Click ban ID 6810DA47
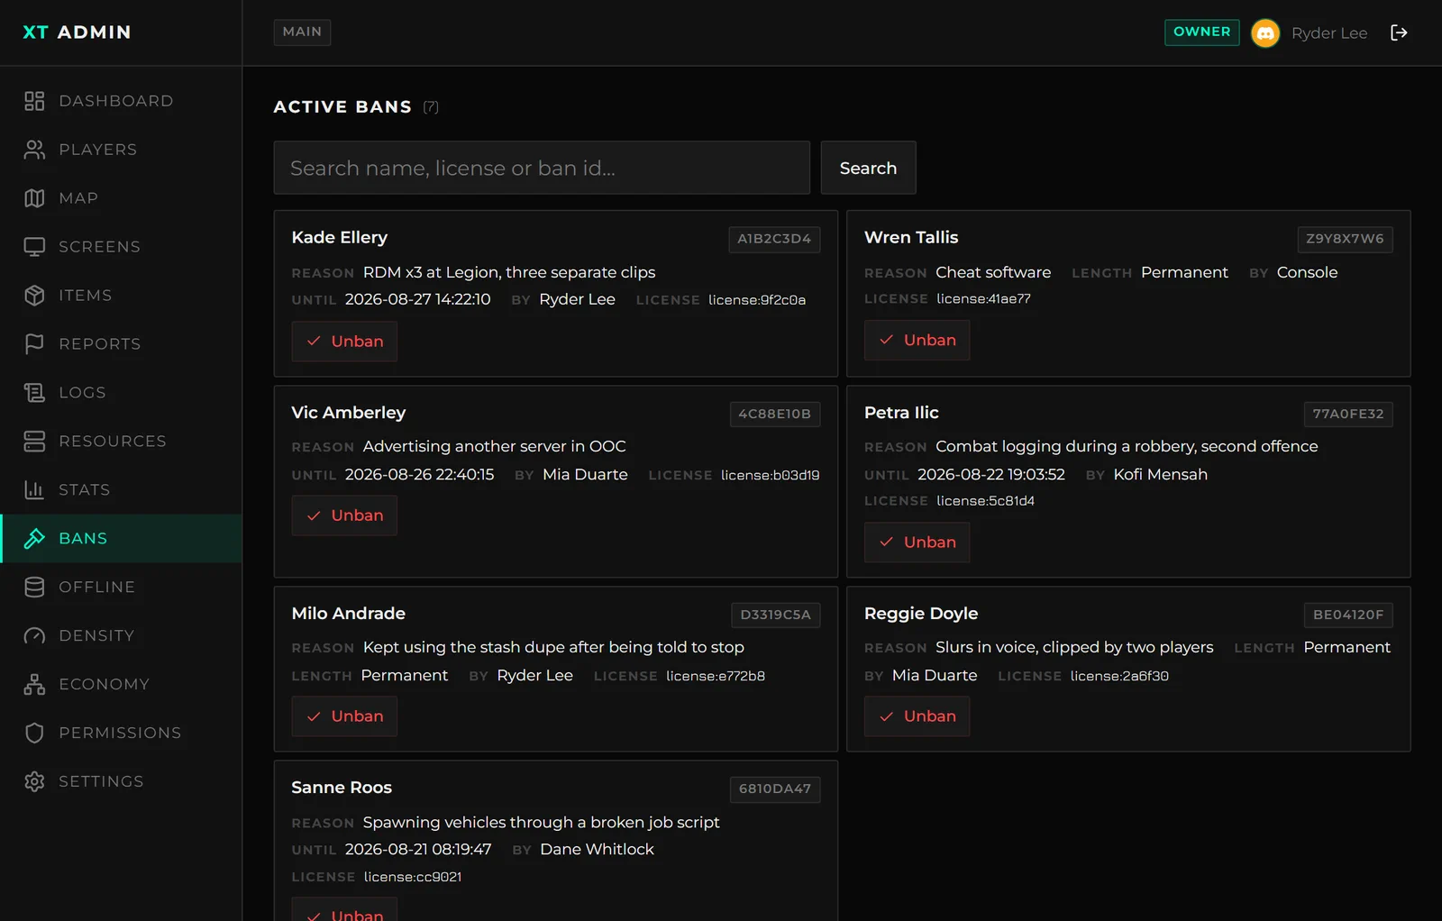Screen dimensions: 1442x921 click(775, 789)
